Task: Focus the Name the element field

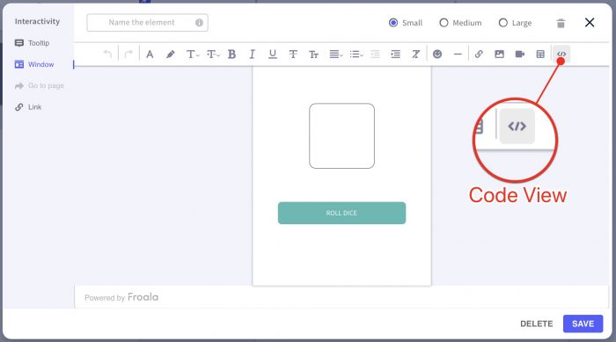Action: [x=147, y=23]
